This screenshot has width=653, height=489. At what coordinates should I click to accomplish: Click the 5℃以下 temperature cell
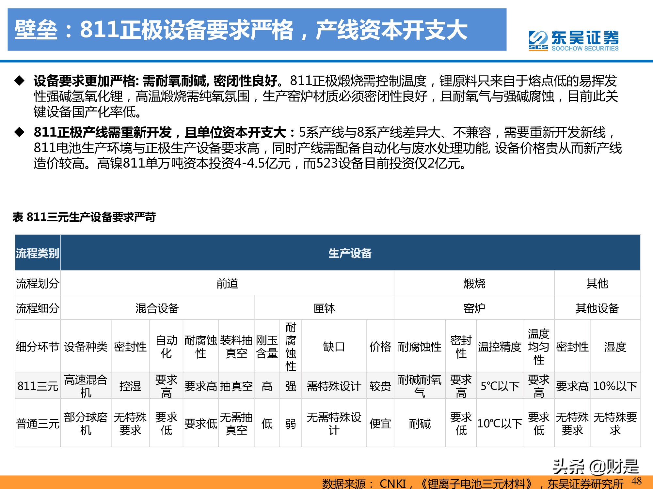tap(500, 386)
